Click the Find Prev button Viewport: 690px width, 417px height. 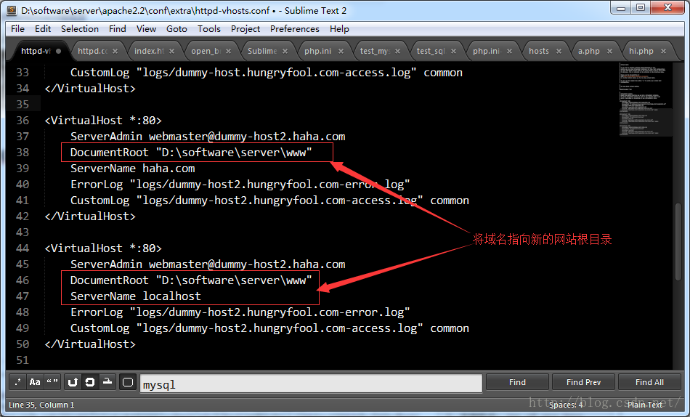click(583, 382)
